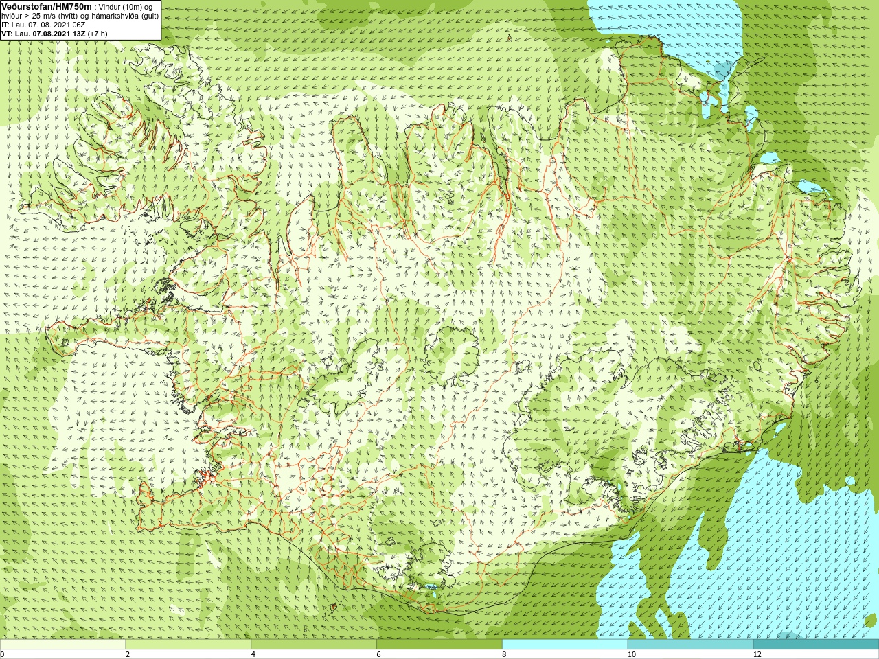
Task: Click the legend scale label '2'
Action: [128, 655]
